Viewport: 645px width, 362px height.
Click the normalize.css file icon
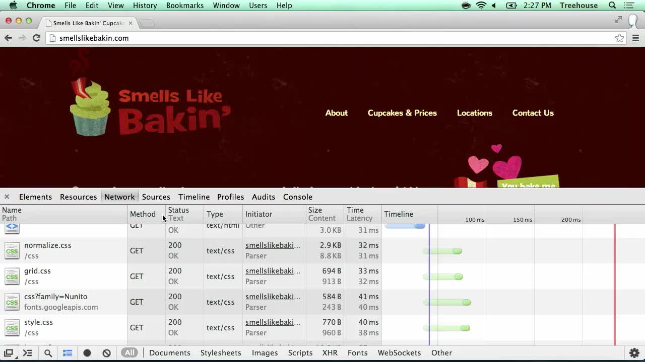click(12, 250)
